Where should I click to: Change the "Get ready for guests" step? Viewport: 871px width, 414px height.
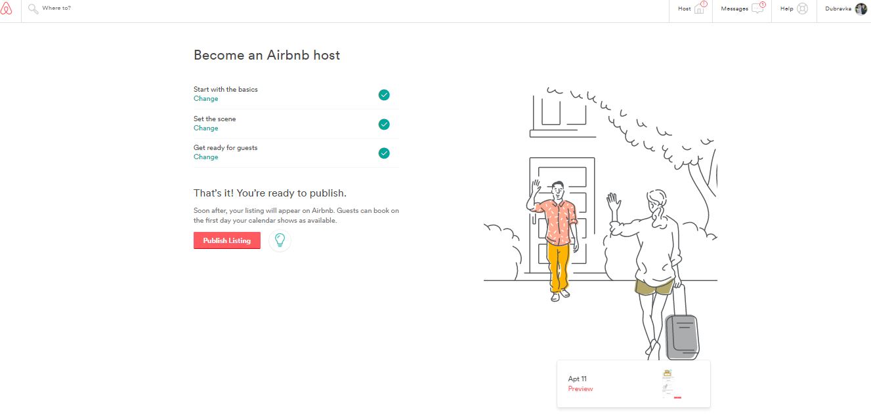point(205,157)
